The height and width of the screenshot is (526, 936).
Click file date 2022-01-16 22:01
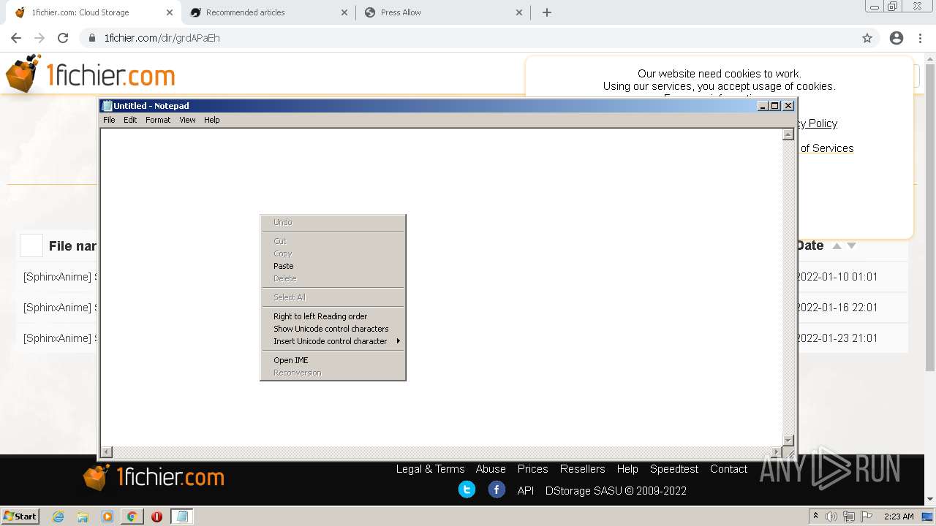coord(837,308)
